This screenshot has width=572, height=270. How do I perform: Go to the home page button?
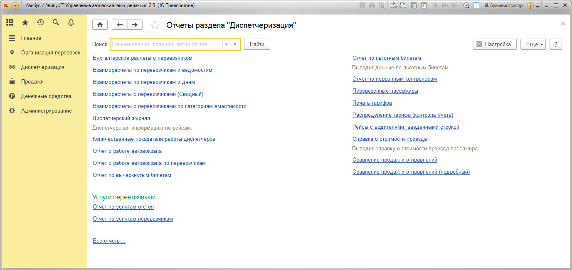100,25
